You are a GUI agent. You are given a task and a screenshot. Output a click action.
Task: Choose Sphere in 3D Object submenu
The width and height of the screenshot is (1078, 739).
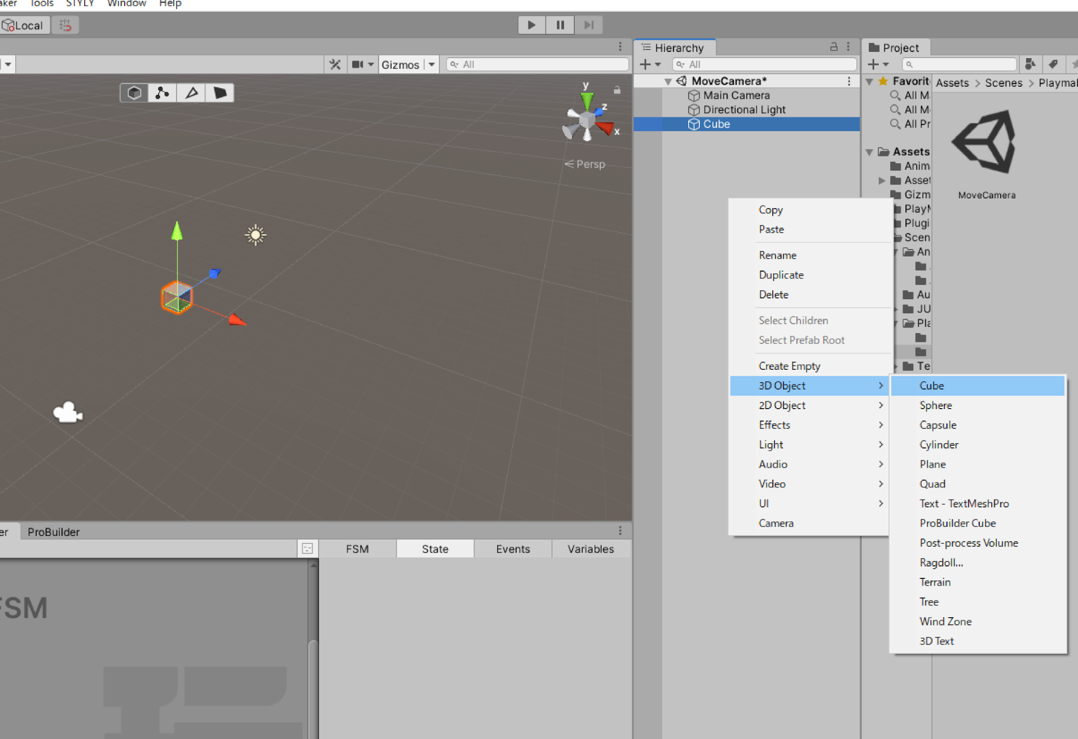point(978,405)
